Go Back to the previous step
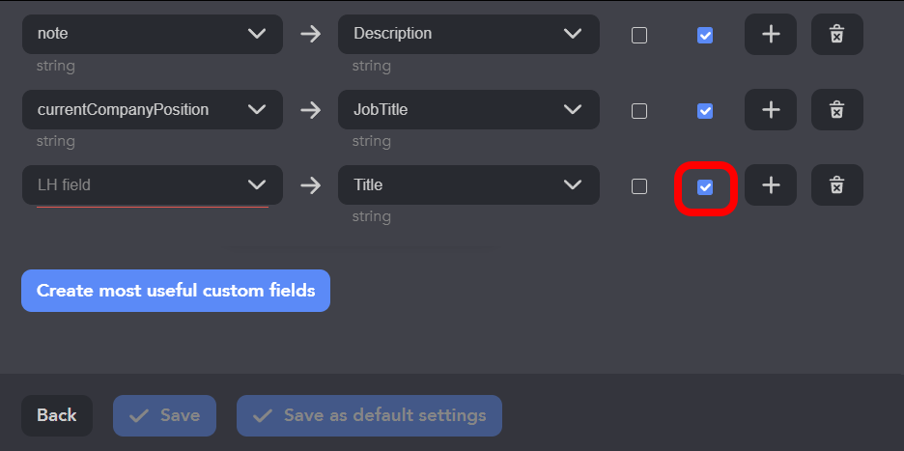This screenshot has width=904, height=451. [57, 415]
